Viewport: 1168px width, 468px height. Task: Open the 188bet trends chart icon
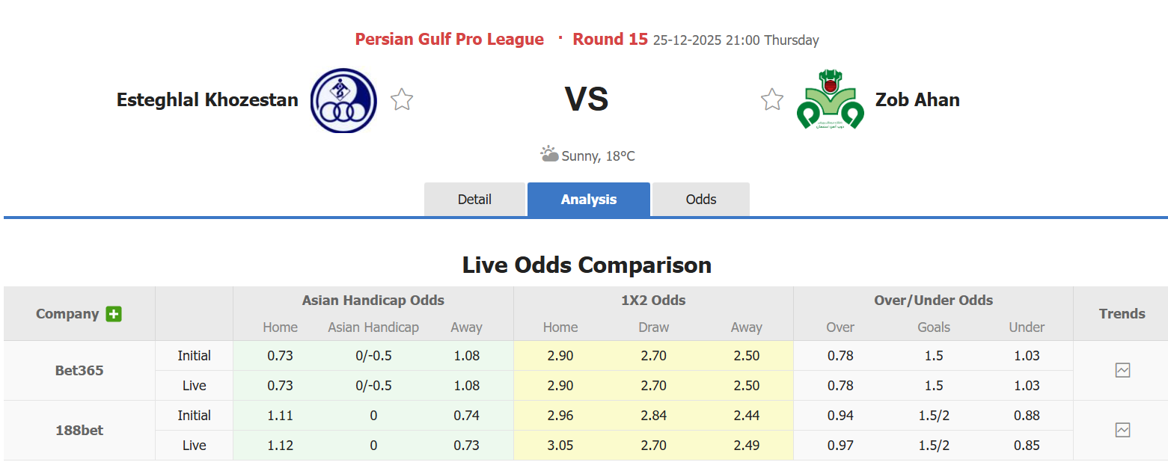click(x=1122, y=430)
